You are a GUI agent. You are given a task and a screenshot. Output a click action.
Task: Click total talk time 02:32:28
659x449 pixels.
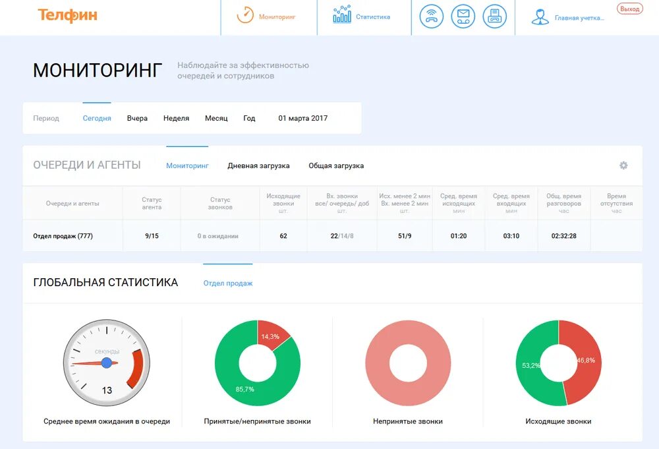tap(563, 236)
